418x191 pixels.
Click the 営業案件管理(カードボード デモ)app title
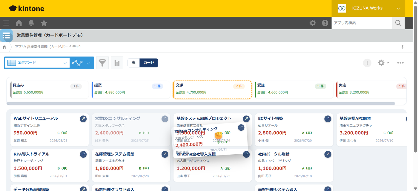pyautogui.click(x=50, y=35)
